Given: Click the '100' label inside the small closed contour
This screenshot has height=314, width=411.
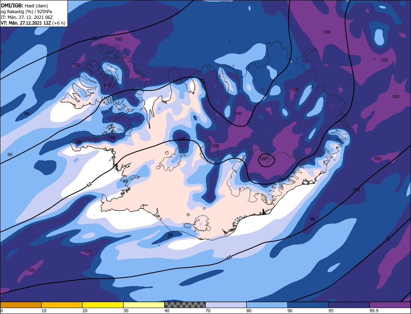Looking at the screenshot, I should pos(263,159).
